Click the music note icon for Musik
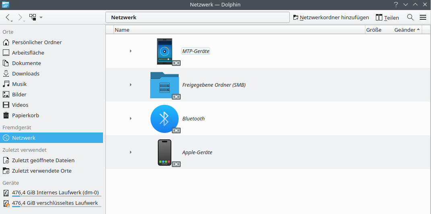Image resolution: width=431 pixels, height=214 pixels. [6, 84]
